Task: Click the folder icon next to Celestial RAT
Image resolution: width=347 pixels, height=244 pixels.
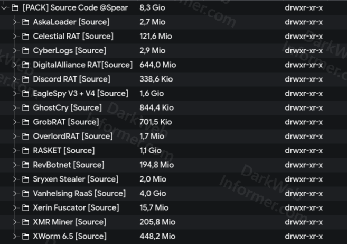Action: [x=25, y=37]
